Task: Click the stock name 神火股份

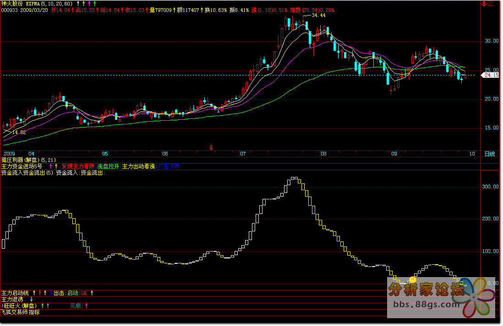Action: [12, 4]
